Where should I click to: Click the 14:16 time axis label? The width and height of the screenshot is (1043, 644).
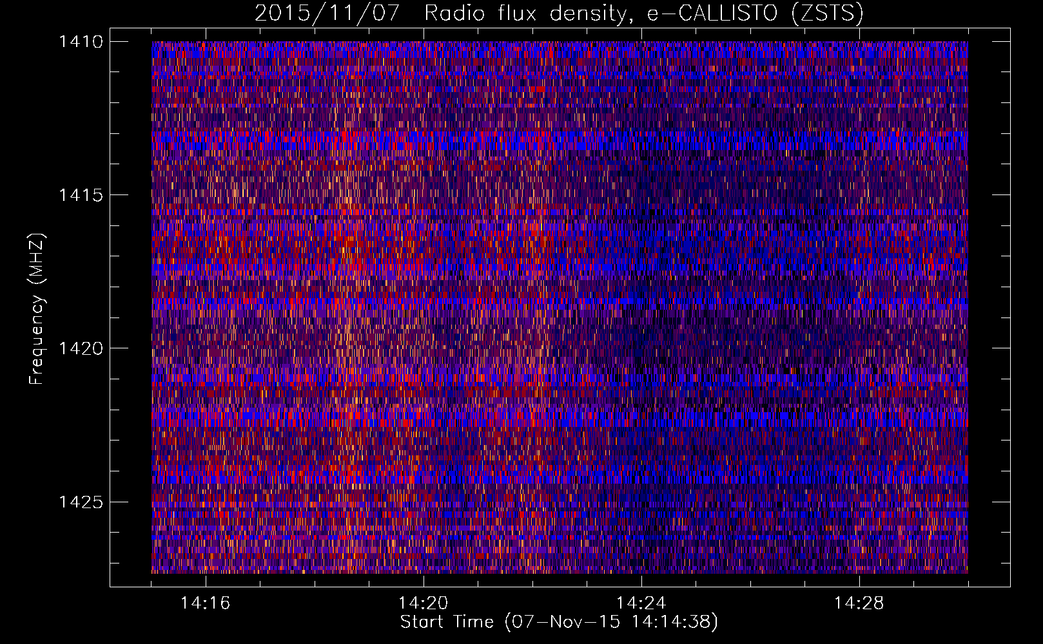click(x=206, y=603)
